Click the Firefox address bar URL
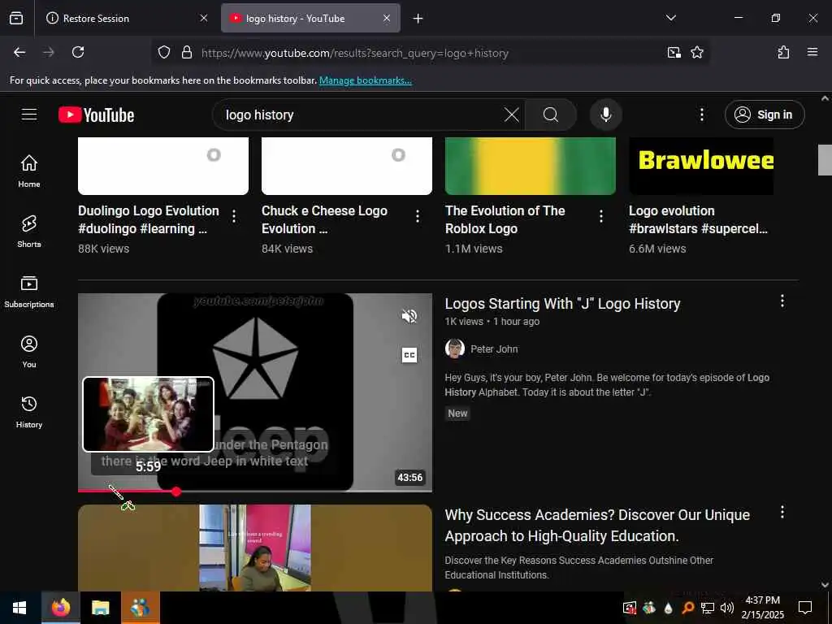This screenshot has height=624, width=832. pos(354,53)
